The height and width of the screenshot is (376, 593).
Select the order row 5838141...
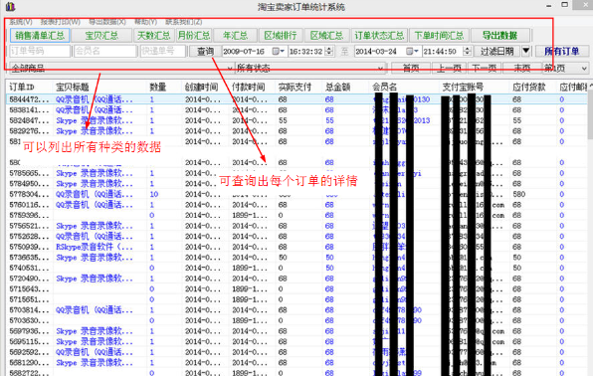point(296,110)
